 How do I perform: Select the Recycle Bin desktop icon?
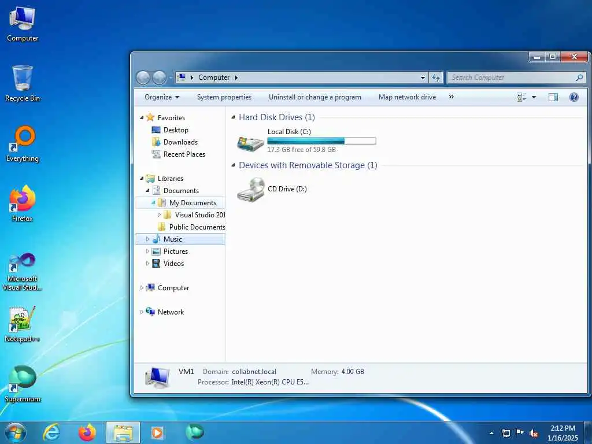(23, 84)
